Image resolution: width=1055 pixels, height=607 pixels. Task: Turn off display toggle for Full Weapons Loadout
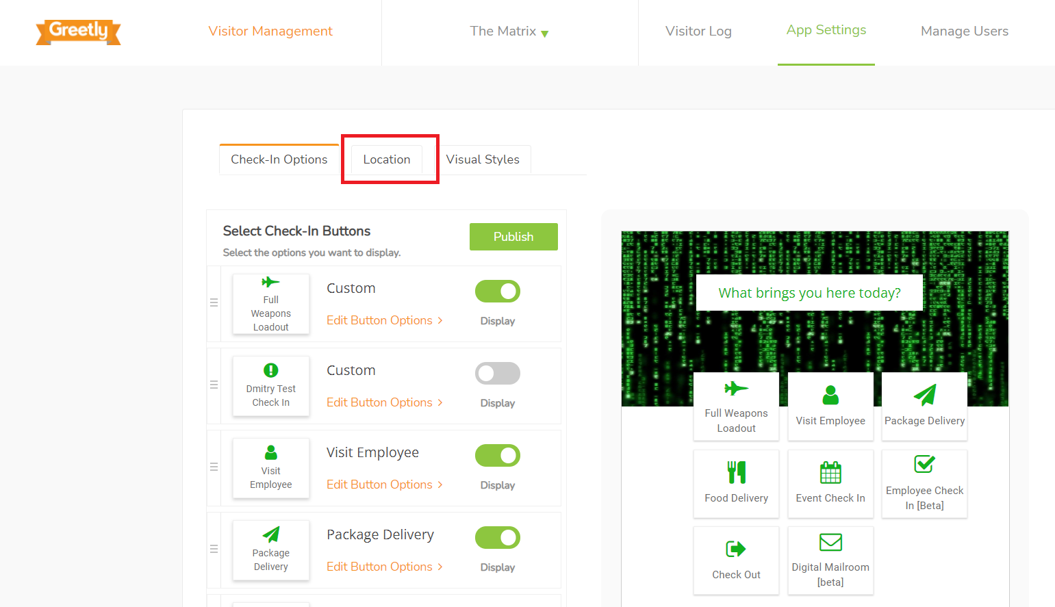tap(498, 292)
